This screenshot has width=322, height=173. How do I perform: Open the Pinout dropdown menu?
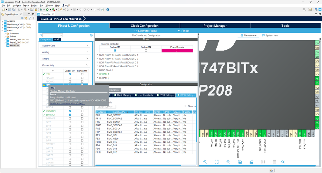[184, 31]
